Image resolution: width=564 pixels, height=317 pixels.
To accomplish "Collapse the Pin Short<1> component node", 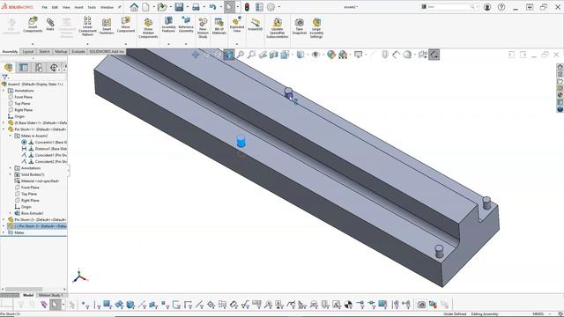I will [4, 129].
